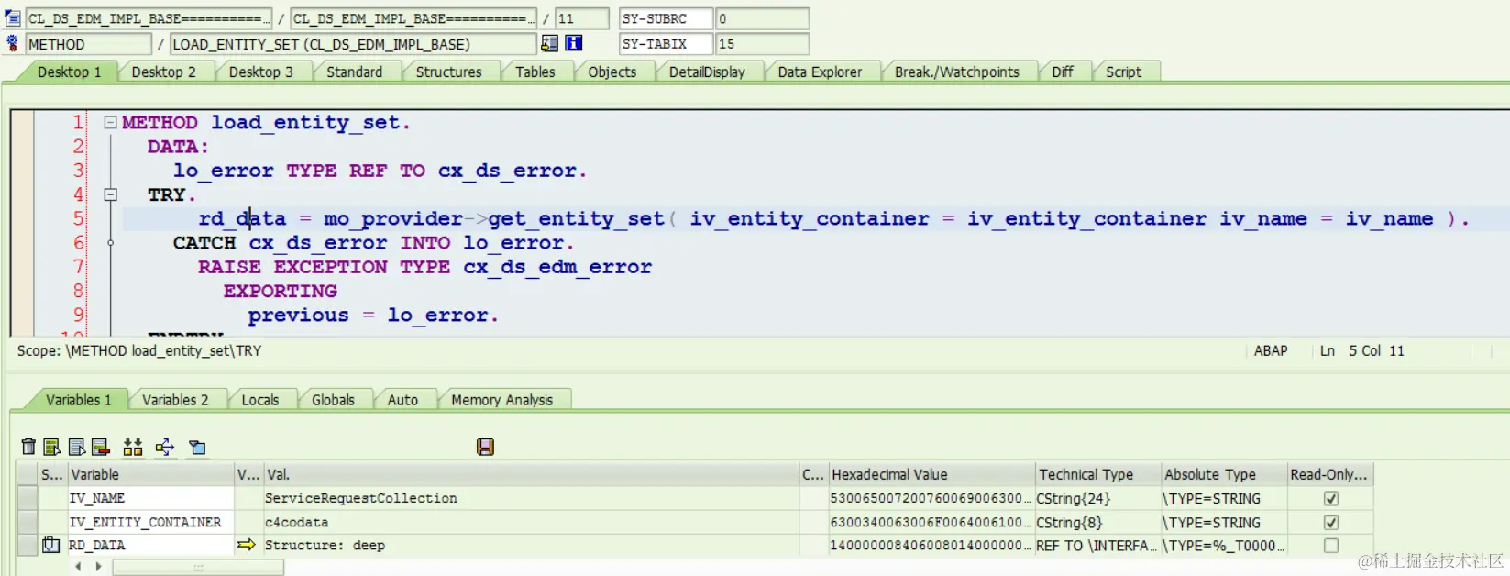Click the grey list icon in variables toolbar
Image resolution: width=1510 pixels, height=576 pixels.
point(77,447)
